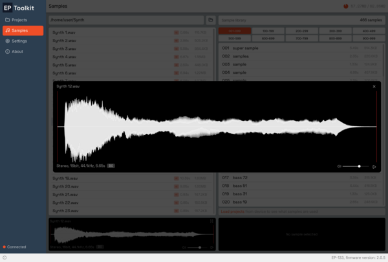Click the red icon on Synth 2.wav row
This screenshot has height=262, width=388.
coord(176,41)
